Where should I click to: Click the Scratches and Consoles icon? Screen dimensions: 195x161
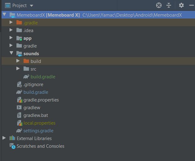click(12, 146)
